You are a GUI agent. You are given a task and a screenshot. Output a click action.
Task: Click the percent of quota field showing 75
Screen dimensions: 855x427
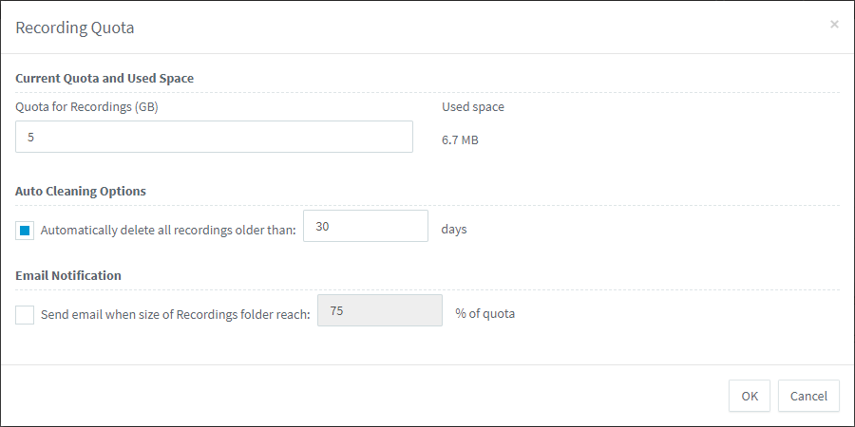(380, 310)
